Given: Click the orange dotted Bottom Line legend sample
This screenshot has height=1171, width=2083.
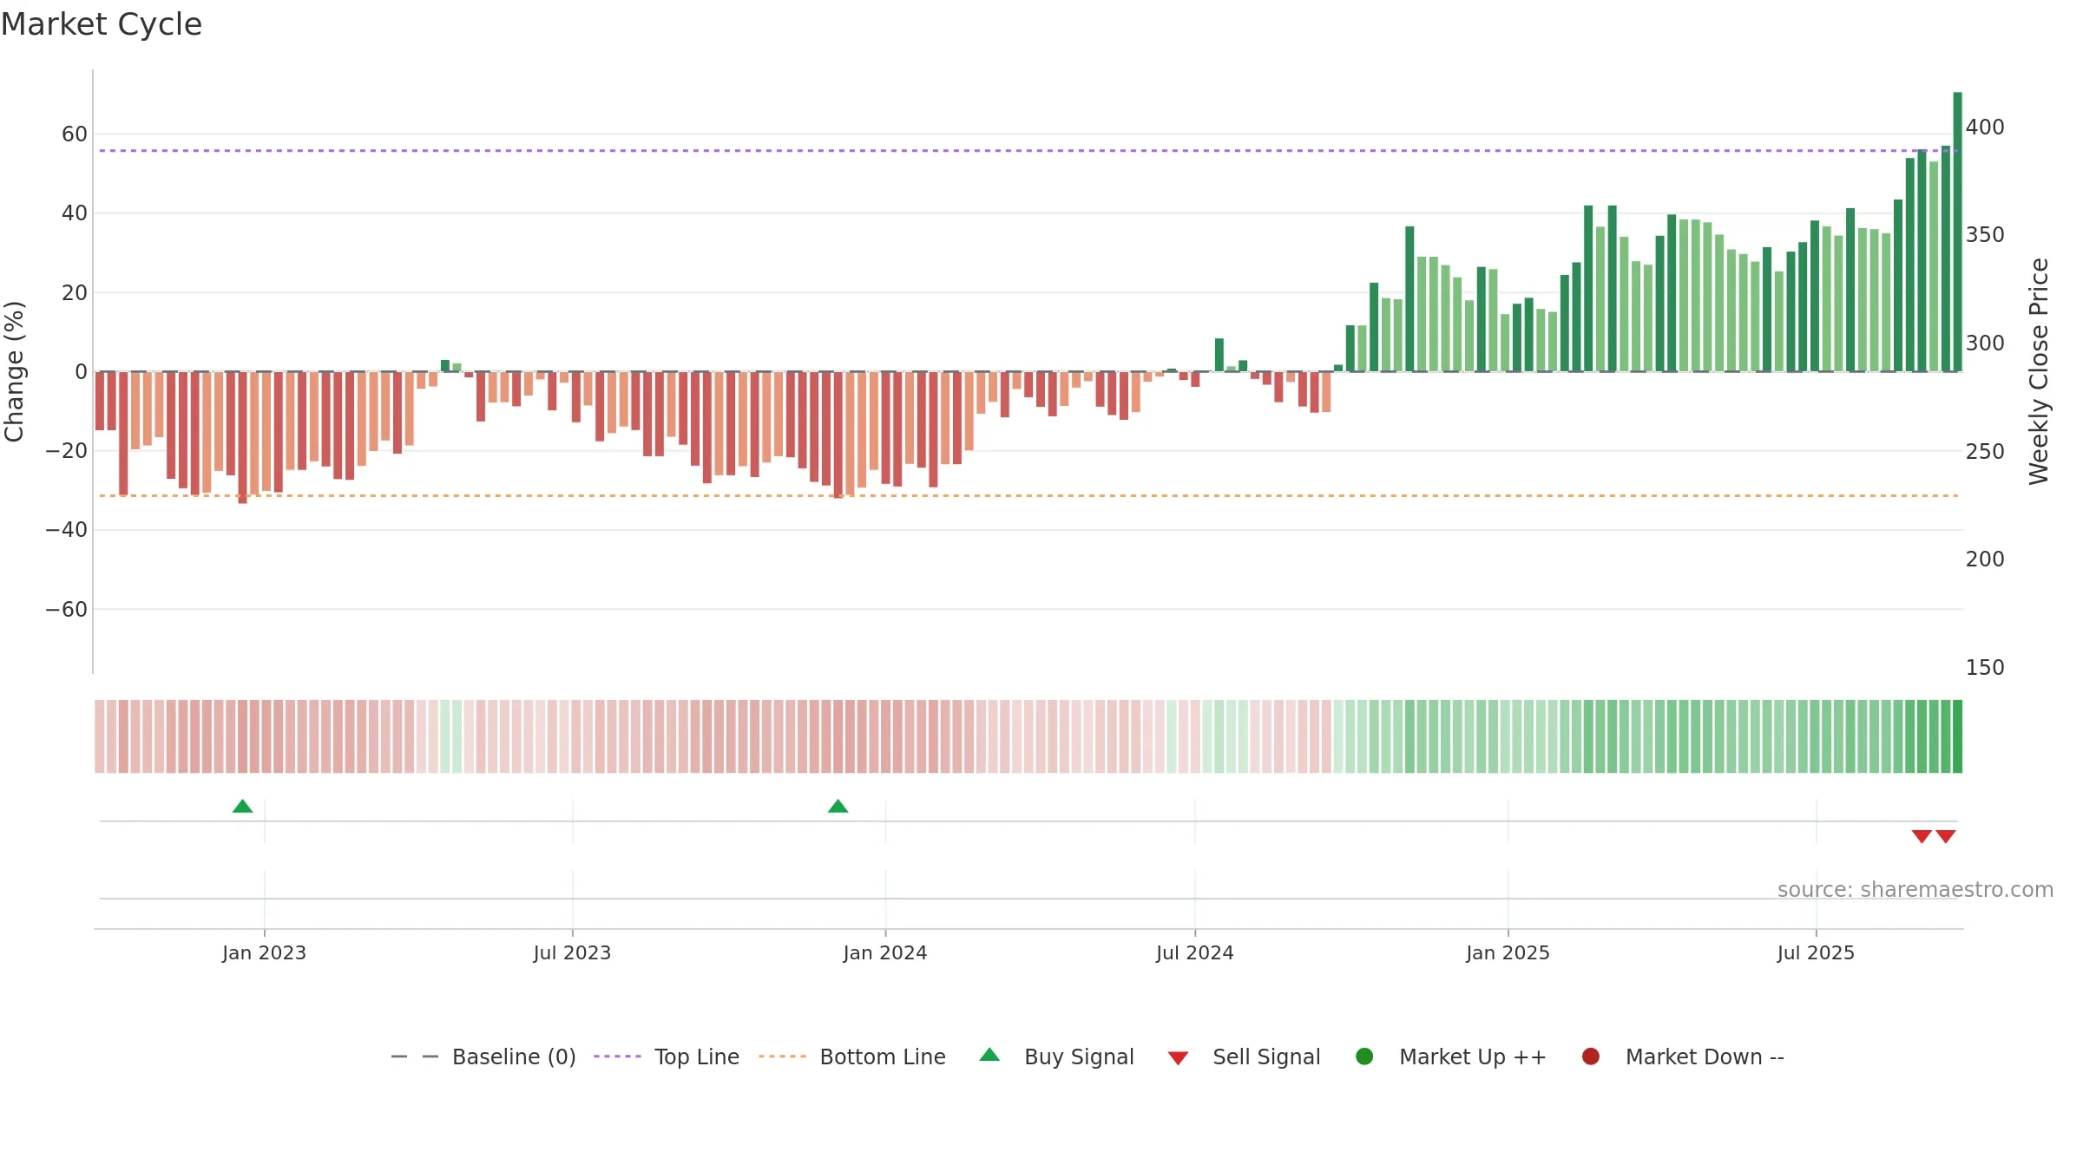Looking at the screenshot, I should [782, 1057].
